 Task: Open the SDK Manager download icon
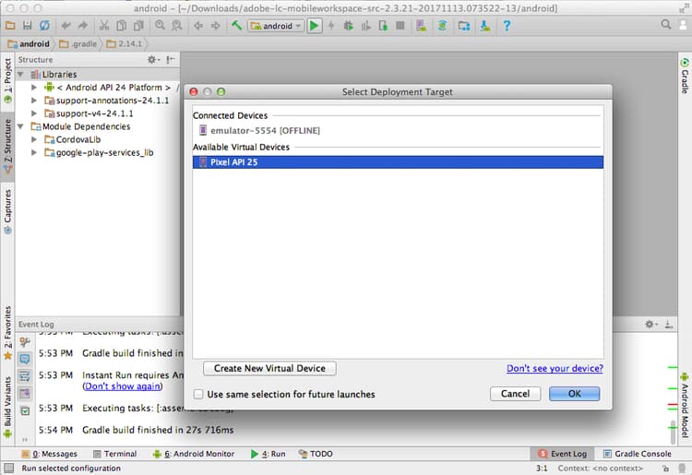[x=485, y=26]
